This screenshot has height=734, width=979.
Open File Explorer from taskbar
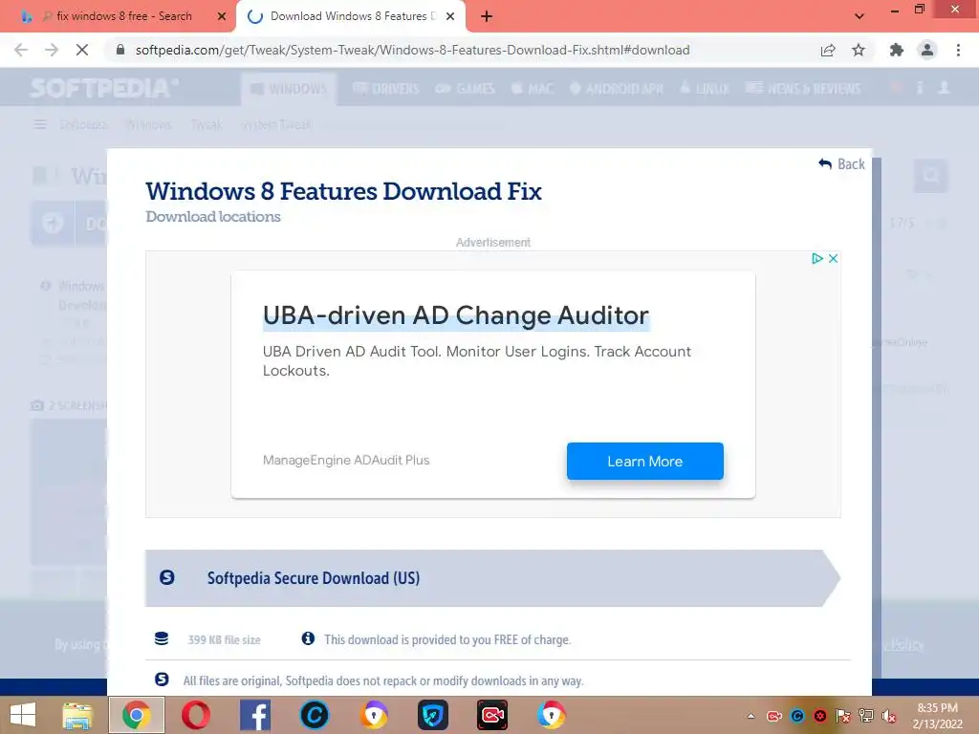[x=77, y=715]
